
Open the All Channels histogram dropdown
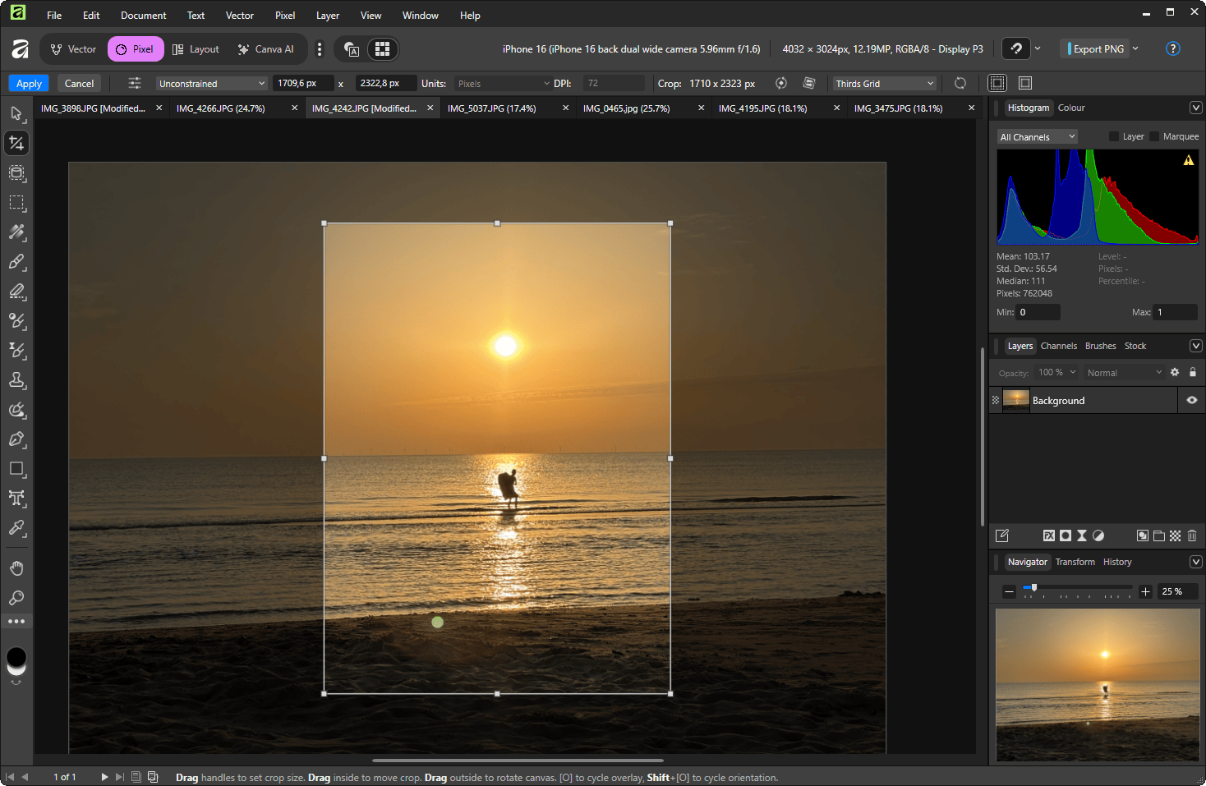click(x=1037, y=136)
